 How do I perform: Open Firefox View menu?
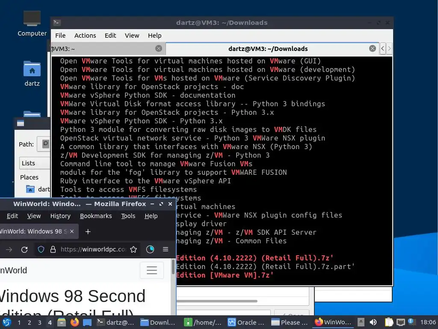(x=34, y=216)
